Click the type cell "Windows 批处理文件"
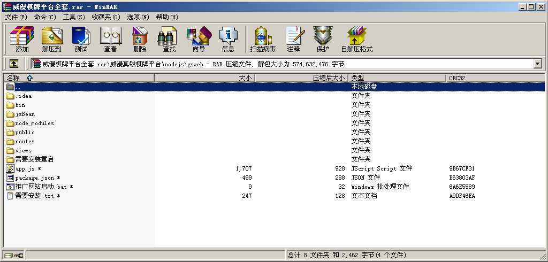 pyautogui.click(x=380, y=187)
